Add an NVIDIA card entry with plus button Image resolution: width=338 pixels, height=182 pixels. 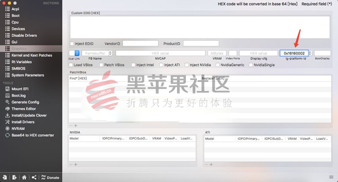[x=76, y=164]
